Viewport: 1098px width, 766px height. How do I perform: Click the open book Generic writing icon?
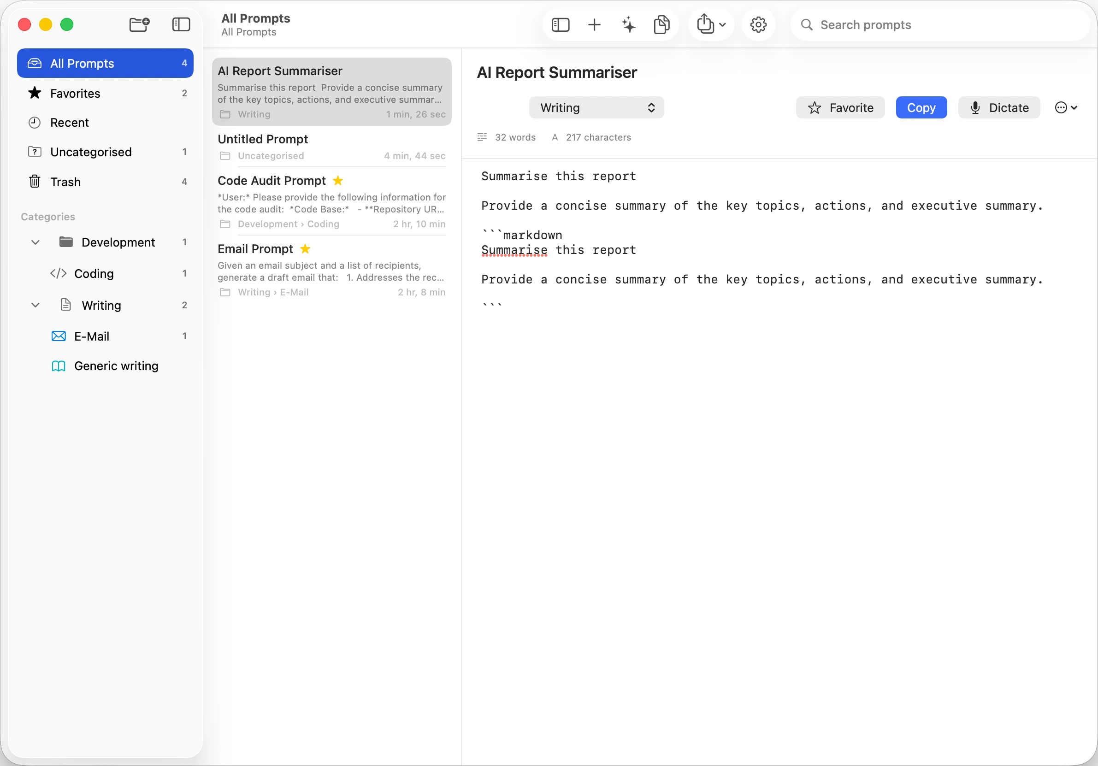click(59, 366)
